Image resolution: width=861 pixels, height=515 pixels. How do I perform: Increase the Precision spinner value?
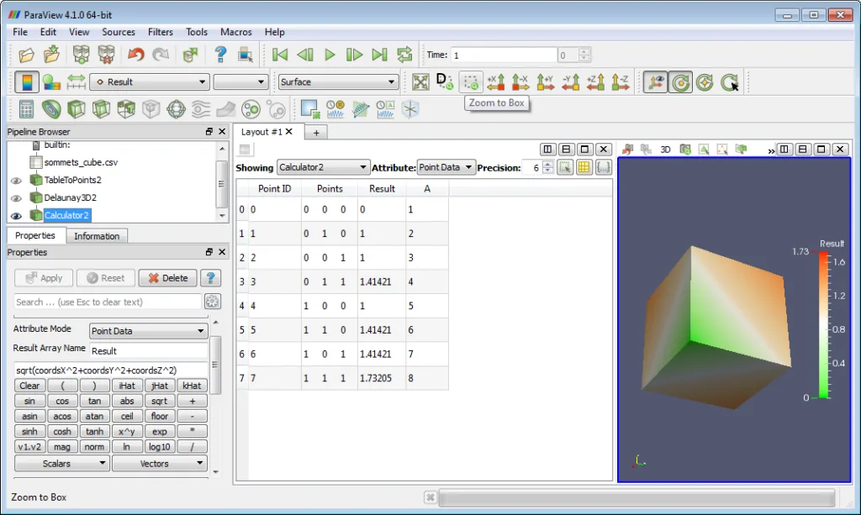coord(547,164)
